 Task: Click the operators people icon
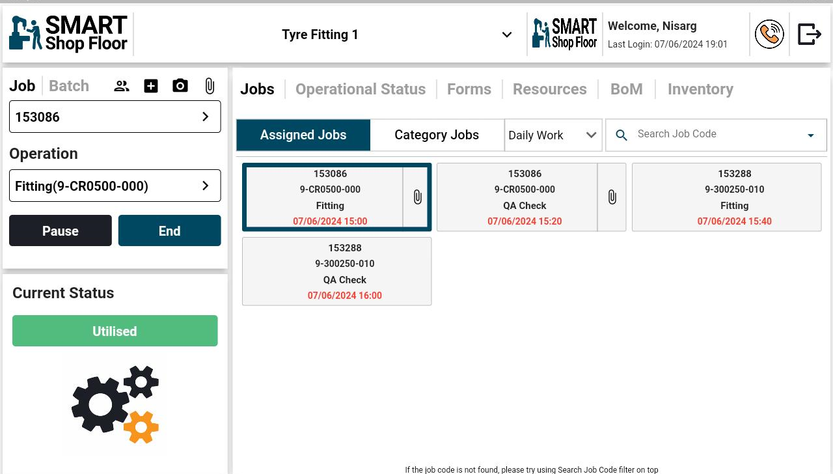(122, 86)
